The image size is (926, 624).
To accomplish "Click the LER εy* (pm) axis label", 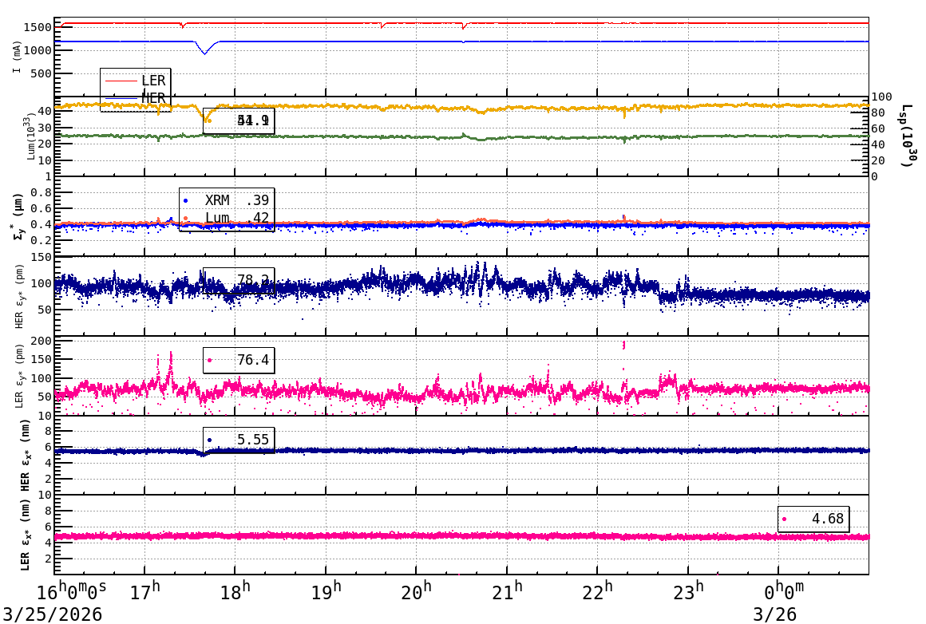I will point(19,376).
